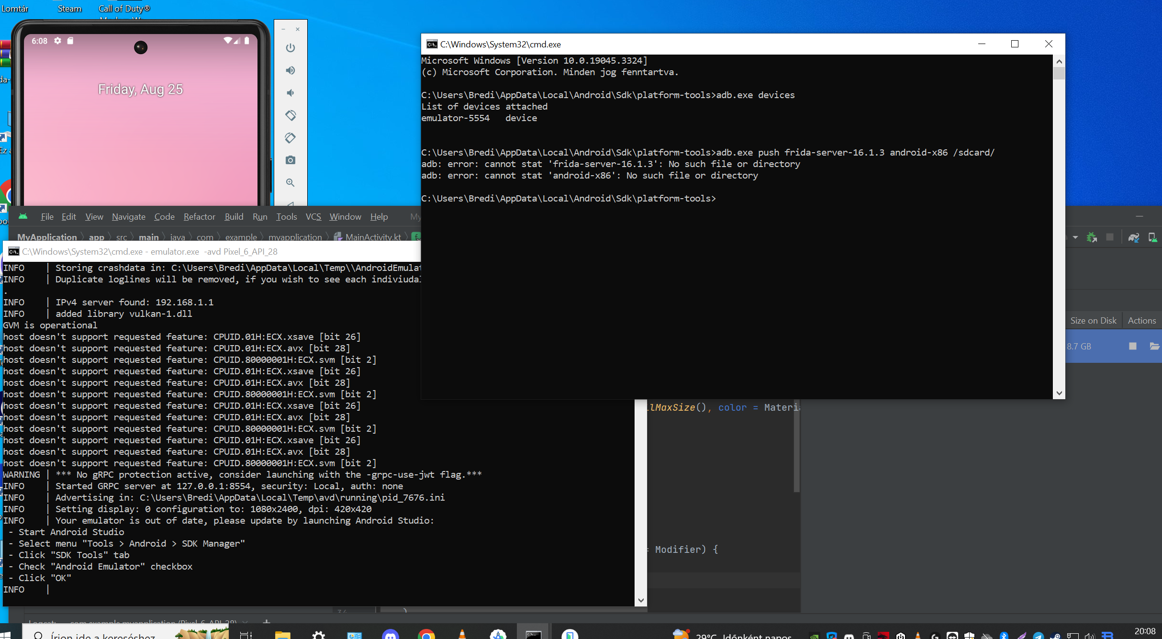
Task: Open the Tools menu
Action: pyautogui.click(x=286, y=217)
